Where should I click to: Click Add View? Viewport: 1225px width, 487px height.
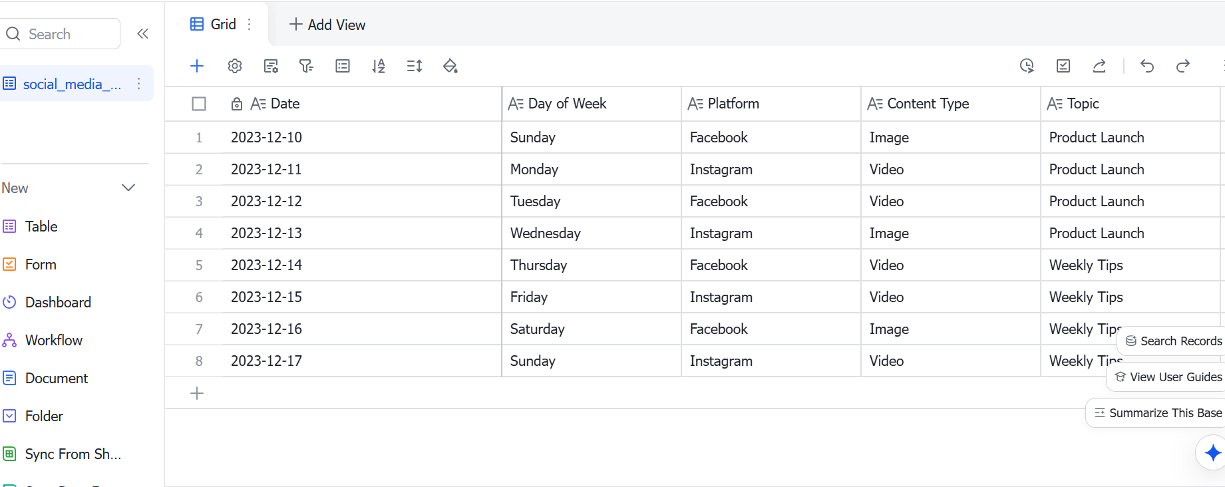tap(327, 25)
